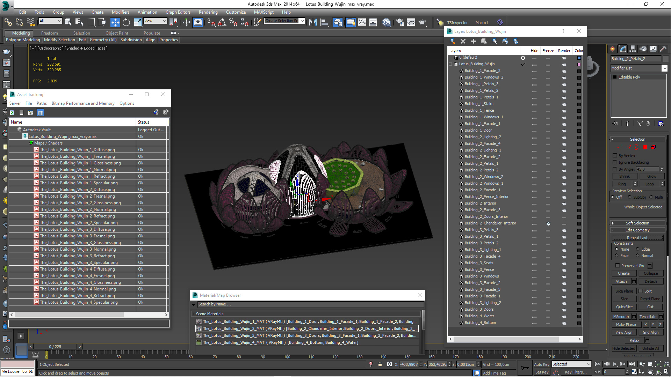The width and height of the screenshot is (671, 377).
Task: Collapse Scene Materials group
Action: click(193, 314)
